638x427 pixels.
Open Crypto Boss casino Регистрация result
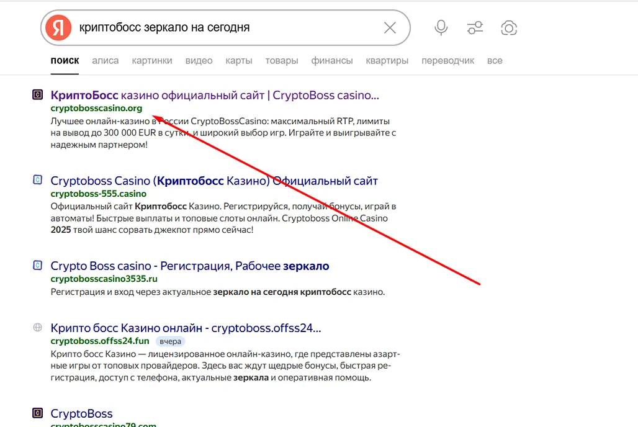tap(190, 266)
